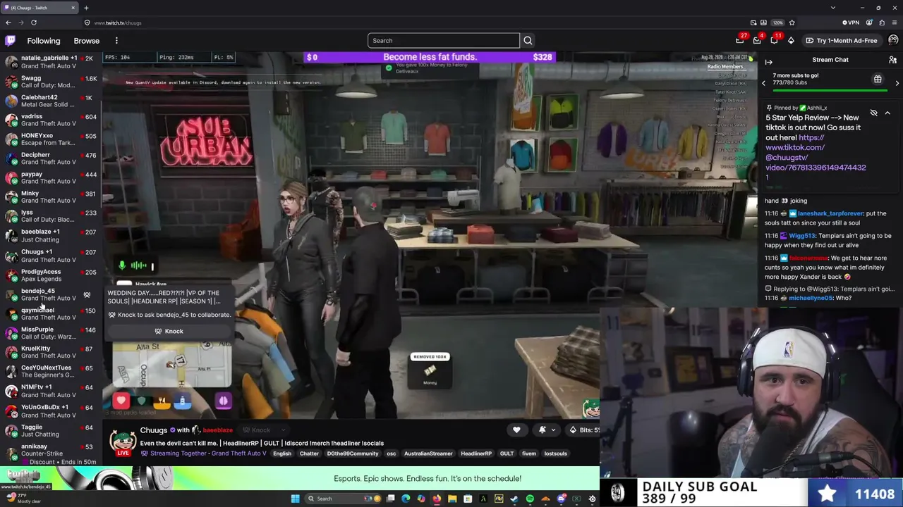
Task: Click the search magnifier button
Action: [528, 41]
